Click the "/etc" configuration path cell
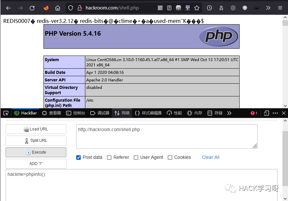 [162, 102]
